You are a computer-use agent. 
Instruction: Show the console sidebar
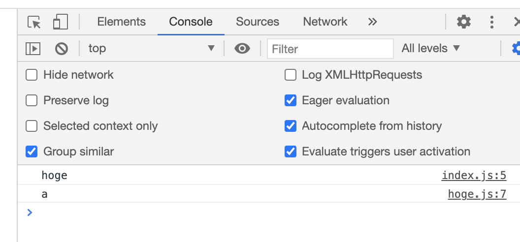(x=33, y=48)
